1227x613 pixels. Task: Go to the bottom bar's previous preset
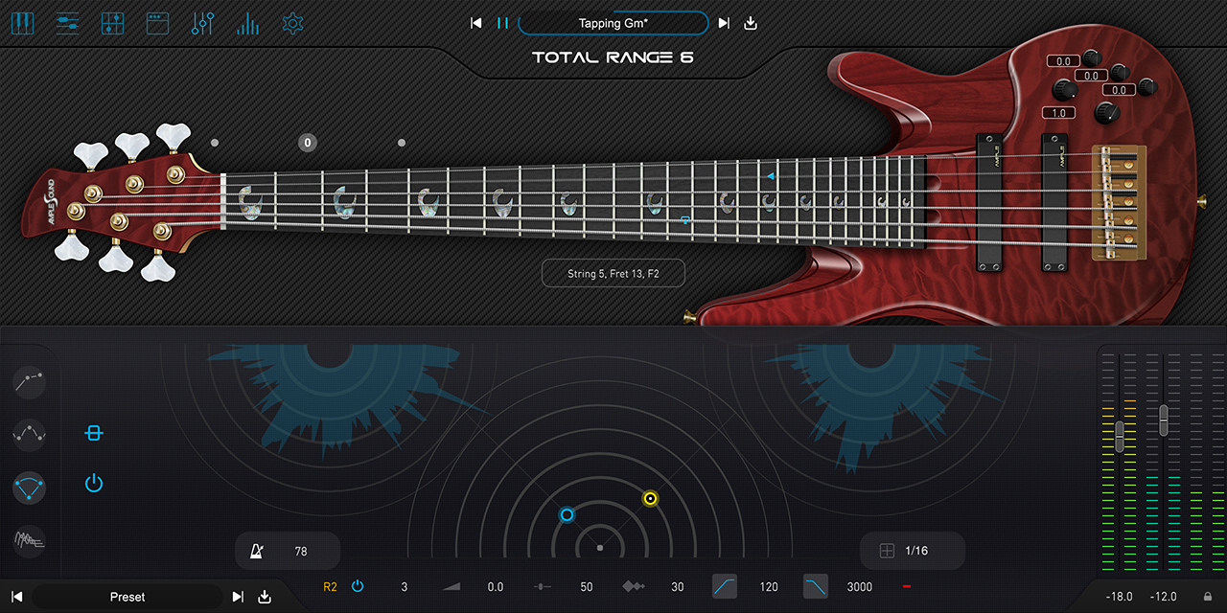click(x=16, y=597)
